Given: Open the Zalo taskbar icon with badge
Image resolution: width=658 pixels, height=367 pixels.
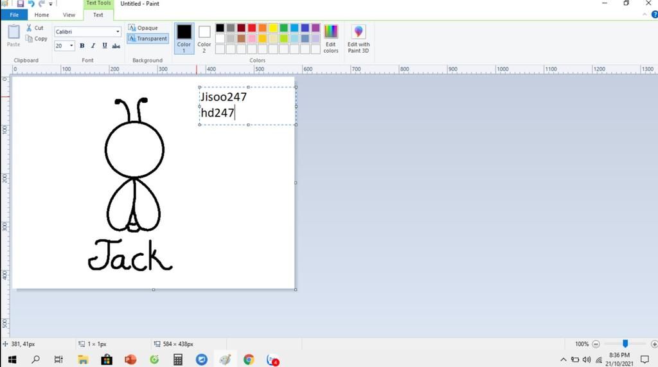Looking at the screenshot, I should [272, 359].
